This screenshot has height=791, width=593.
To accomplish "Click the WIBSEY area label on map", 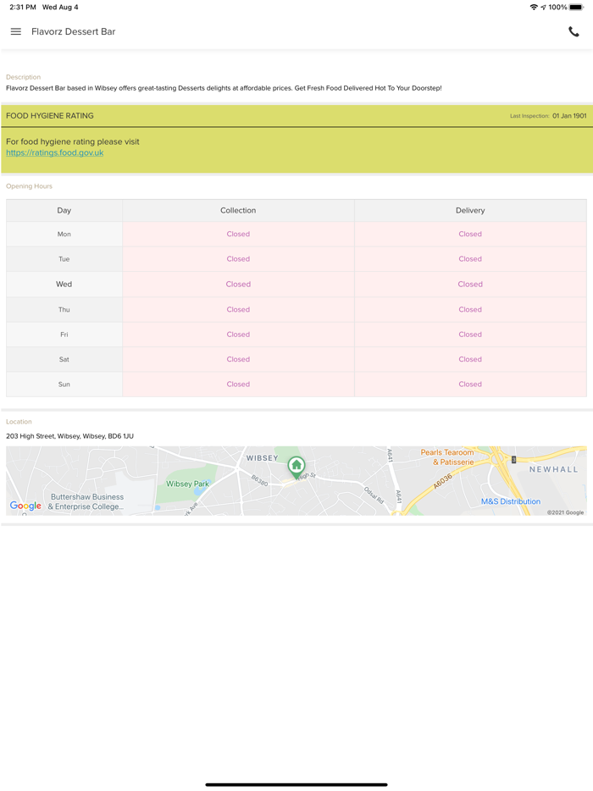I will (262, 458).
